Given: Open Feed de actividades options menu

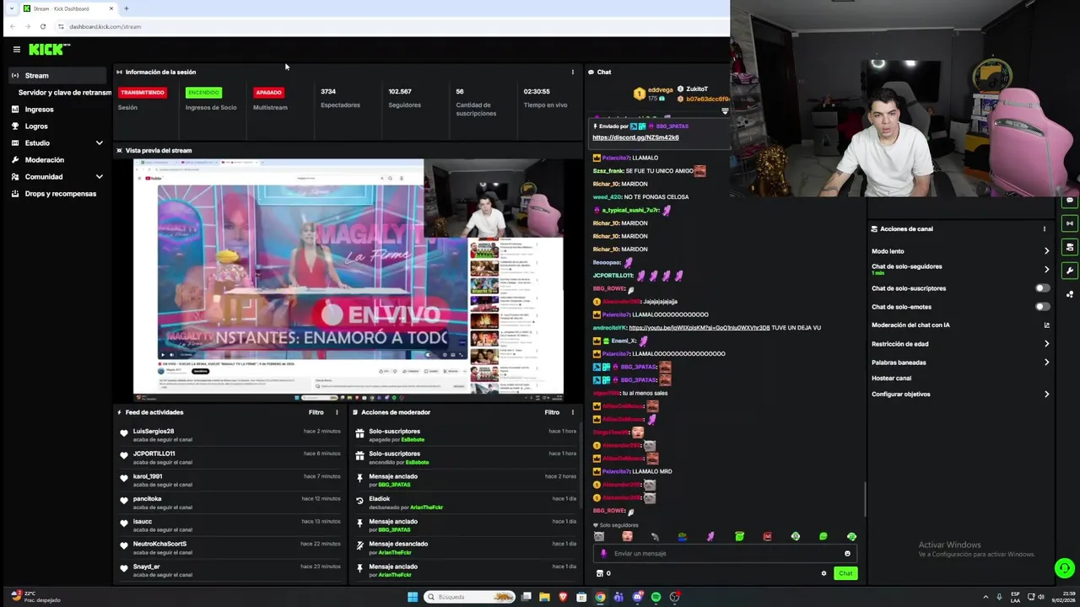Looking at the screenshot, I should 337,412.
